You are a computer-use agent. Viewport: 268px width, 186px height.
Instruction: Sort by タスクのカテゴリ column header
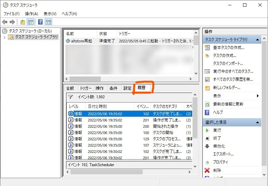tap(168, 107)
